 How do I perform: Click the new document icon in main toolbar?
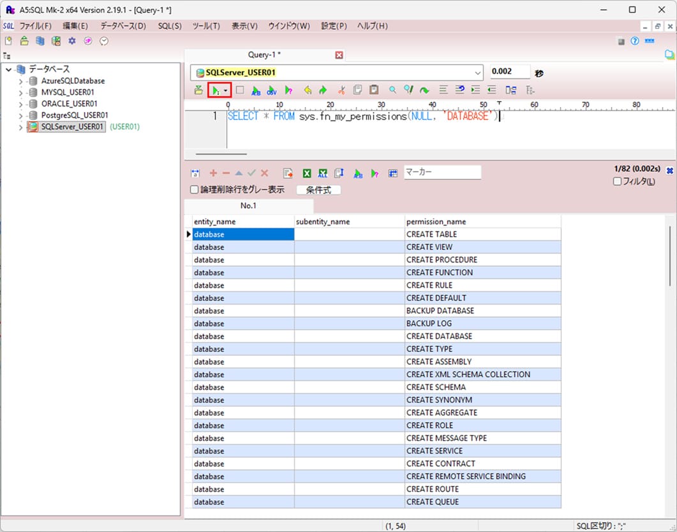[8, 41]
